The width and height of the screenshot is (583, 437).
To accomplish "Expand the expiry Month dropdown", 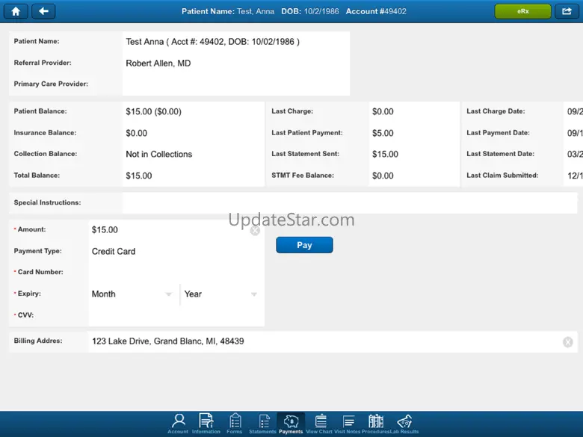I will pyautogui.click(x=132, y=294).
